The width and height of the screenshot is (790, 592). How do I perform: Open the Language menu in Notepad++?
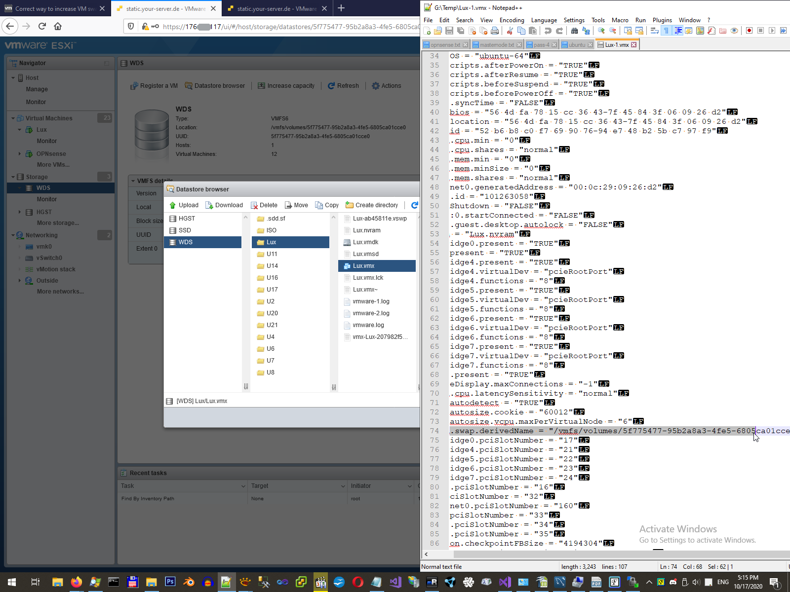click(544, 20)
